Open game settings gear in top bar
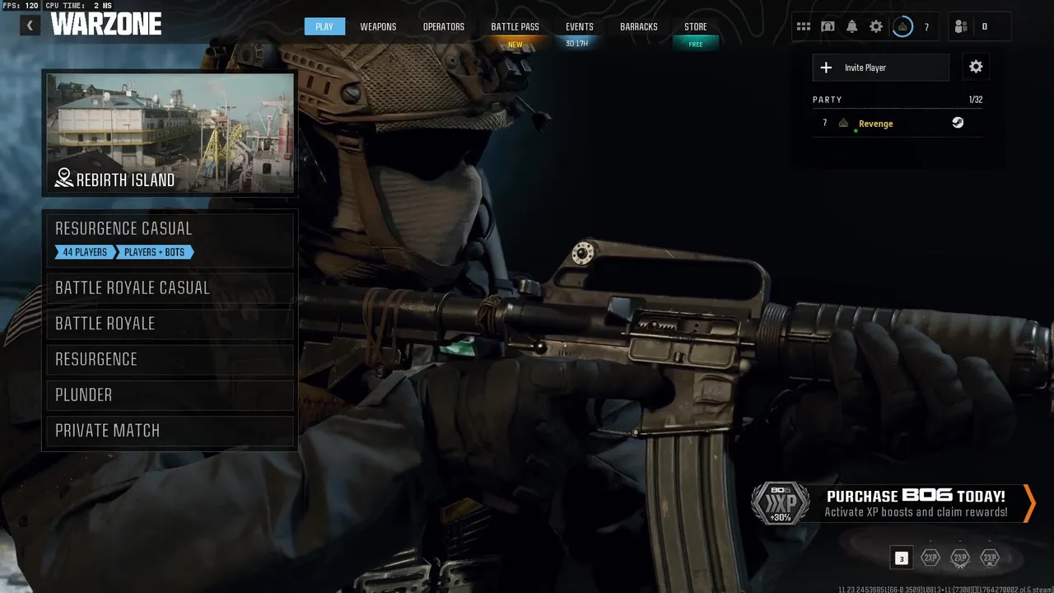The width and height of the screenshot is (1054, 593). click(876, 26)
